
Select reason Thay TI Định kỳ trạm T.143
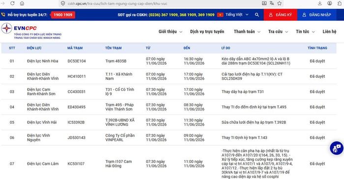point(244,137)
